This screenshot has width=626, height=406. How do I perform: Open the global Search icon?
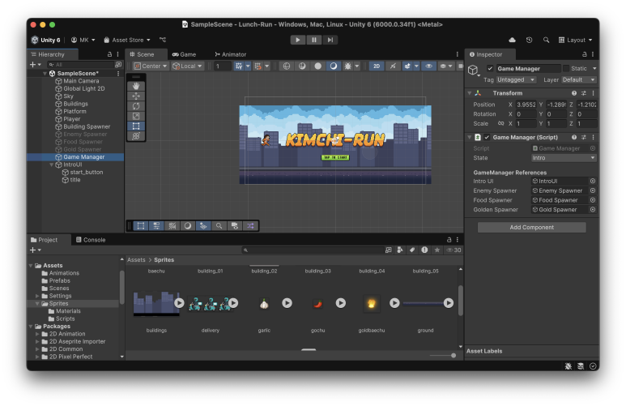coord(546,40)
